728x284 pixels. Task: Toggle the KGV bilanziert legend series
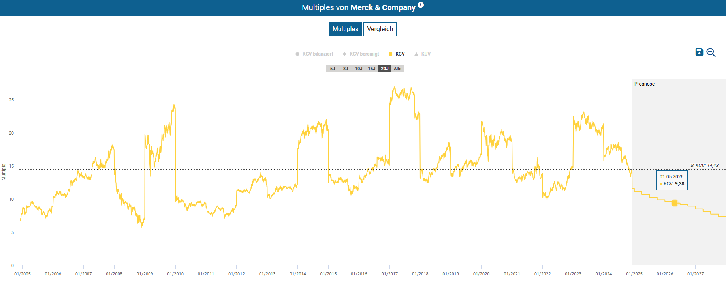314,54
